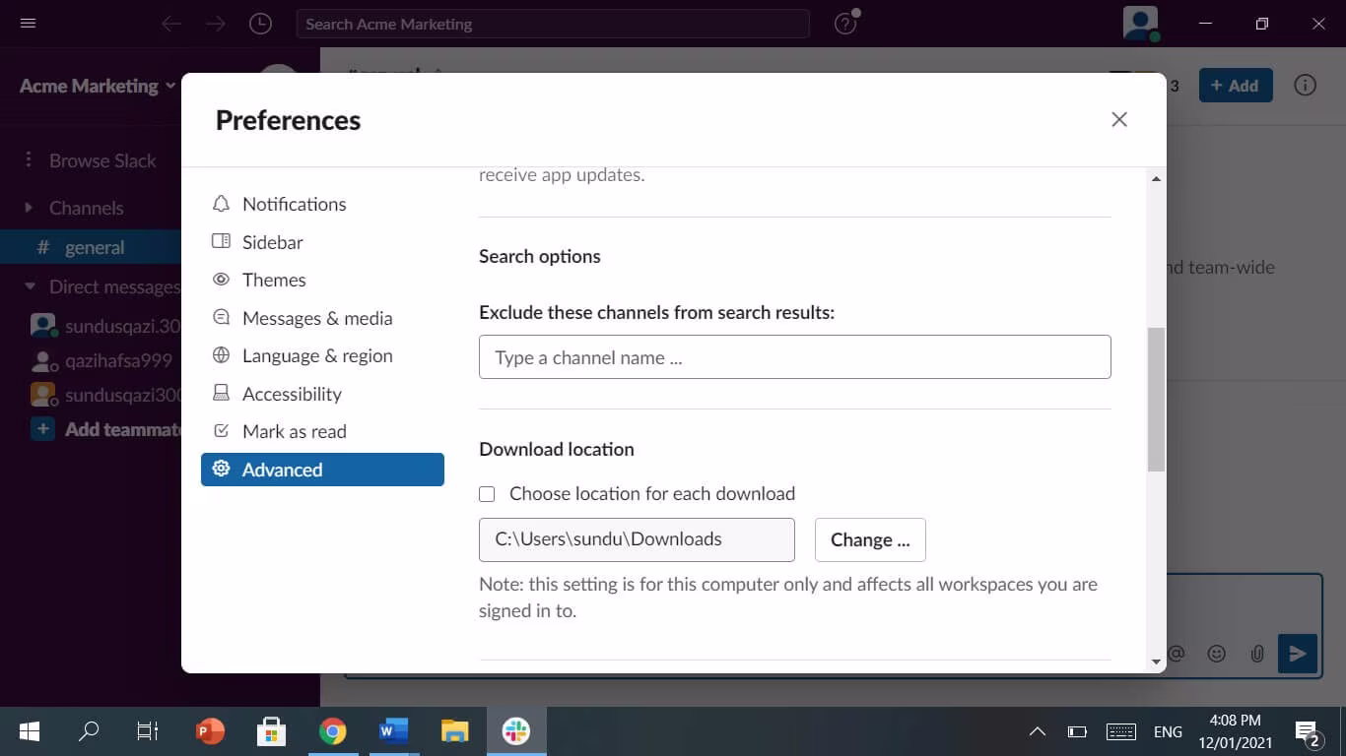The width and height of the screenshot is (1346, 756).
Task: Open File Explorer from the taskbar
Action: point(454,730)
